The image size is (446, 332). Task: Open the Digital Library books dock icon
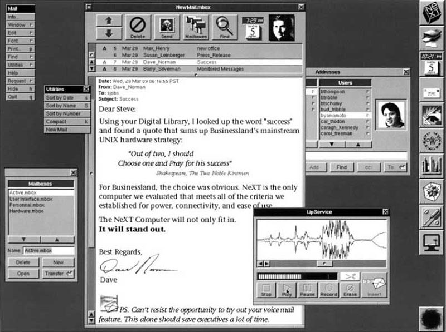(x=432, y=166)
